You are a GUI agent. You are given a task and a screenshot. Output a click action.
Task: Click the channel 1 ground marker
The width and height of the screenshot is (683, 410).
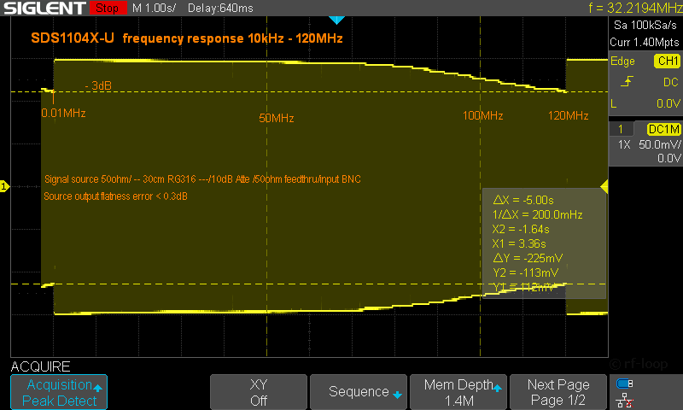(4, 186)
